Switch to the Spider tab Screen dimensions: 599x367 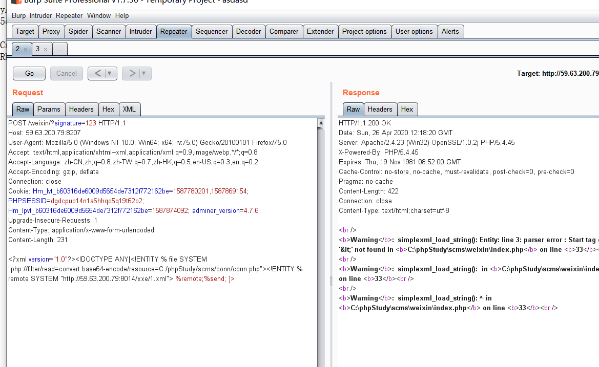[78, 32]
